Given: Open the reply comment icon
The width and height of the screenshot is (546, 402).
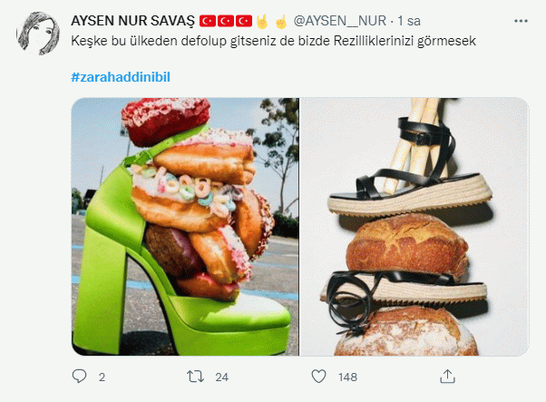Looking at the screenshot, I should [80, 377].
